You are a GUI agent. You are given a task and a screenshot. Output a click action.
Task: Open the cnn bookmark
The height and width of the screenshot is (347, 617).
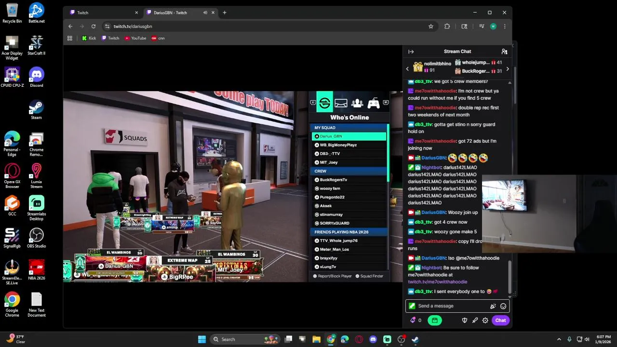coord(158,38)
